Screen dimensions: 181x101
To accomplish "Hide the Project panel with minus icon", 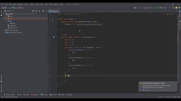I will tap(46, 11).
